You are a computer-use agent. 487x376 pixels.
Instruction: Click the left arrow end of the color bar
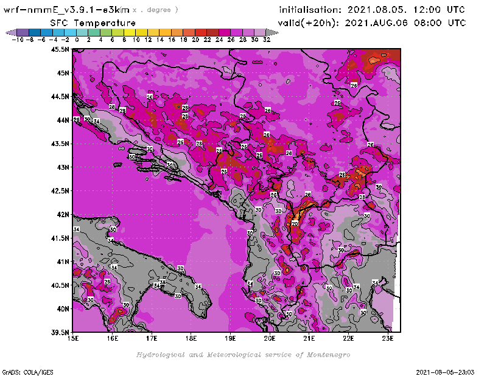(10, 32)
